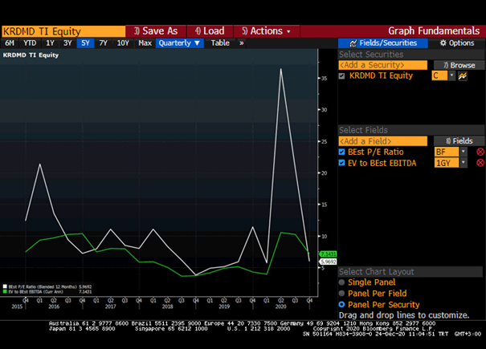Screen dimensions: 486x349
Task: Click the Load button
Action: coord(210,31)
